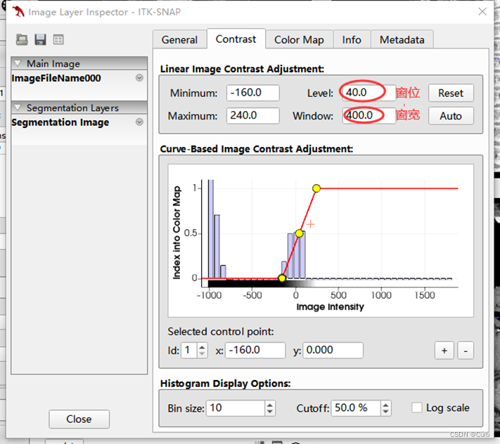This screenshot has height=444, width=500.
Task: Click the Window value field
Action: (x=368, y=115)
